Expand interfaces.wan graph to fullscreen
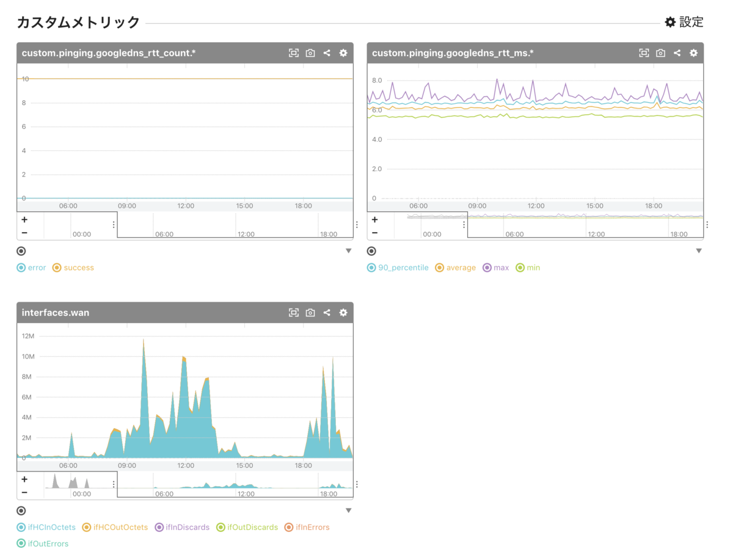This screenshot has height=557, width=733. (294, 313)
